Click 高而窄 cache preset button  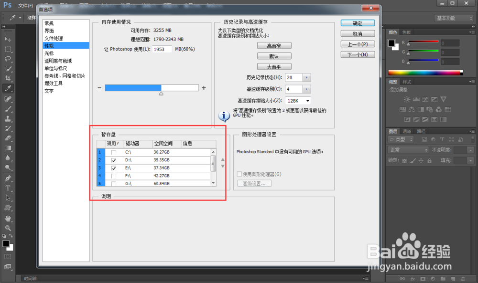(274, 46)
